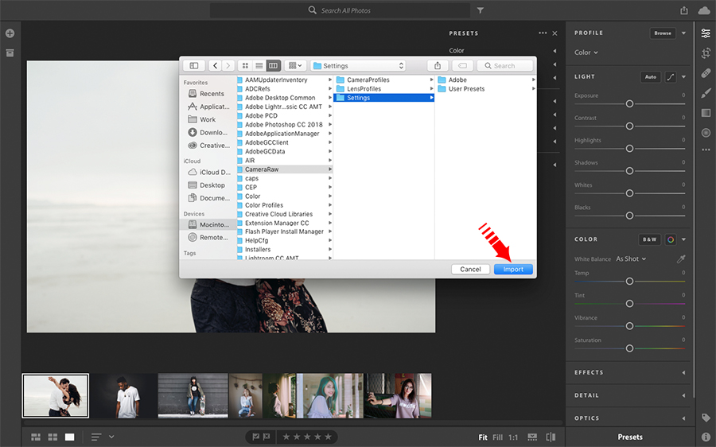Open the White Balance As Shot dropdown
716x447 pixels.
[631, 259]
